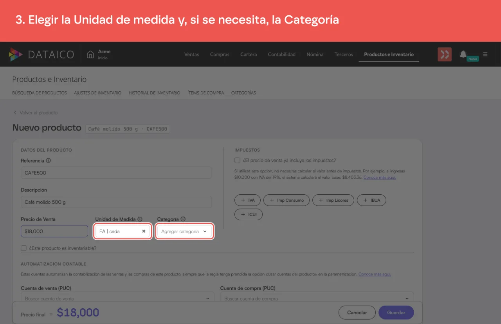Viewport: 501px width, 324px height.
Task: Click the Guardar button
Action: [x=396, y=313]
